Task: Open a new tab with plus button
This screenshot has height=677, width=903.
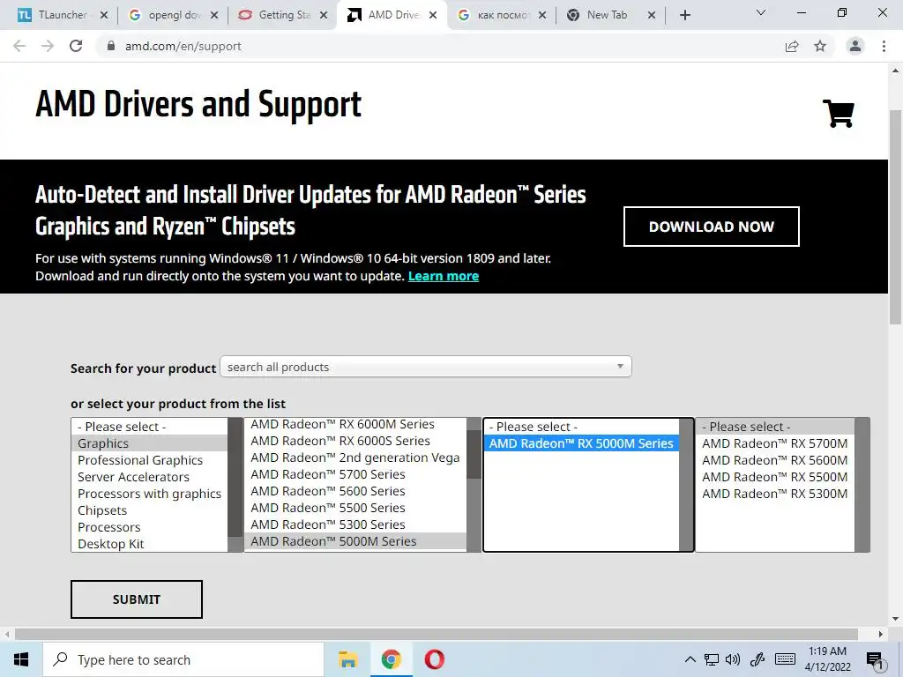Action: 684,15
